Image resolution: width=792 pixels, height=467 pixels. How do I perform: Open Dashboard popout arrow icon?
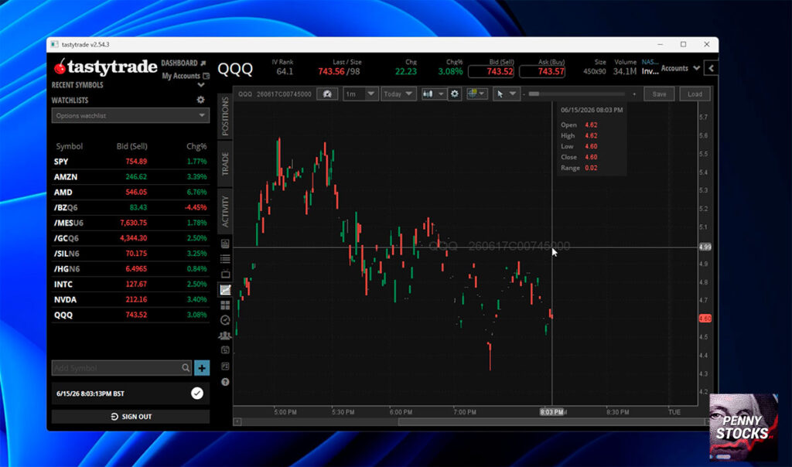click(203, 63)
